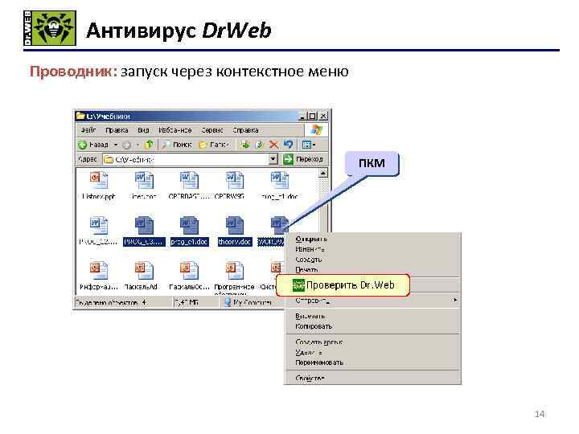Select the Информа... PowerPoint file icon
Image resolution: width=579 pixels, height=434 pixels.
pos(99,271)
